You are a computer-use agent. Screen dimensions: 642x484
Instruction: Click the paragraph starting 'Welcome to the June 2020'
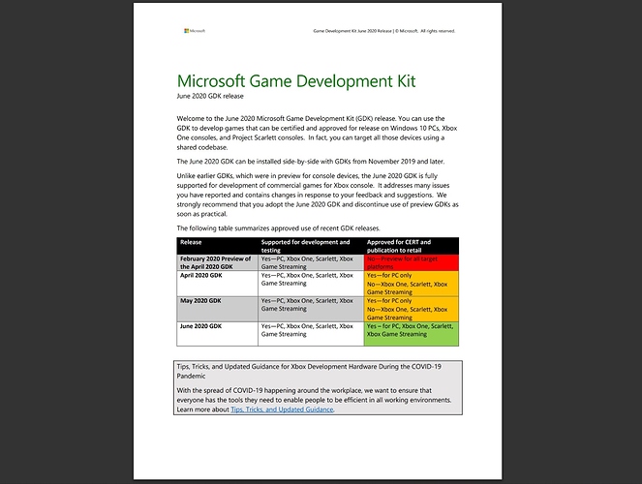coord(317,133)
